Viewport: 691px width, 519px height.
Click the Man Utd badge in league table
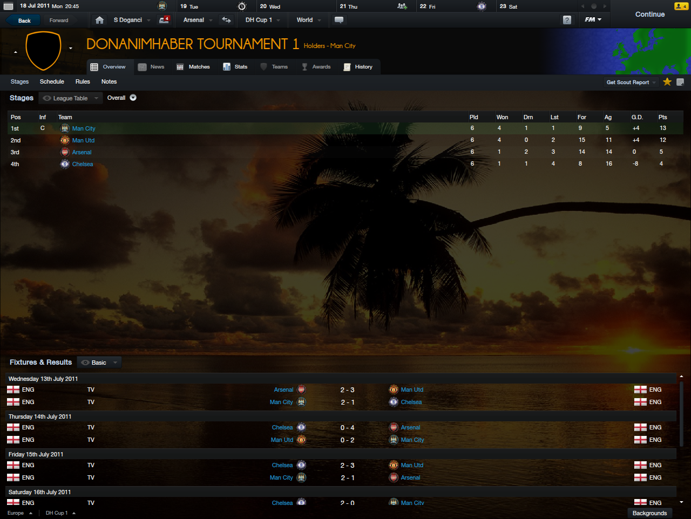click(x=65, y=140)
